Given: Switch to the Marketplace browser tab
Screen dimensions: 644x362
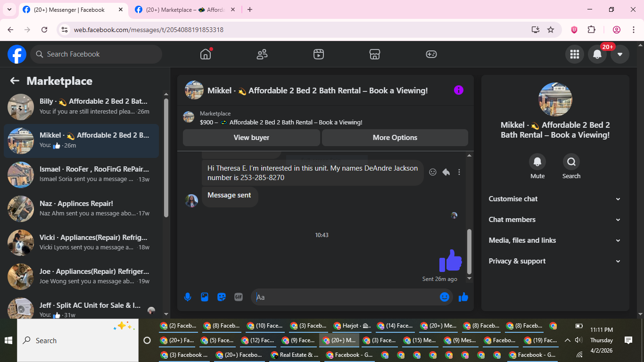Looking at the screenshot, I should 185,9.
